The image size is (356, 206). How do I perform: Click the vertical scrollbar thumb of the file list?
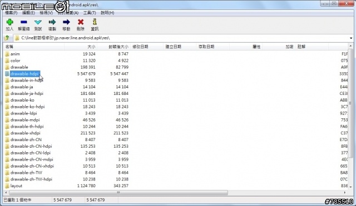(350, 103)
